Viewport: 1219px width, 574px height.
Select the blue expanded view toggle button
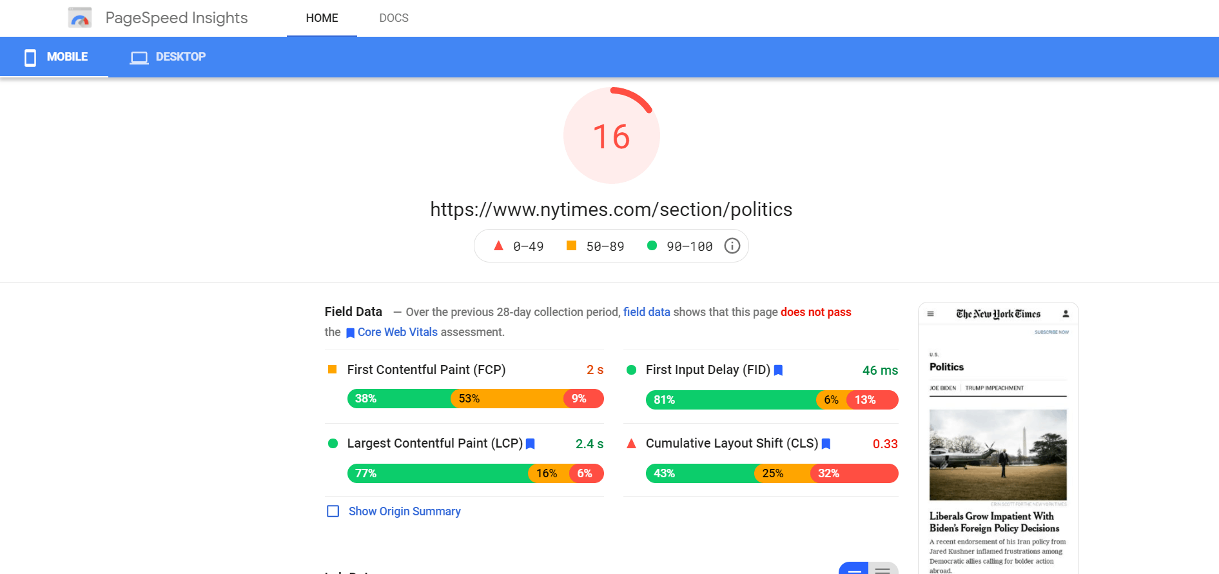[x=853, y=568]
